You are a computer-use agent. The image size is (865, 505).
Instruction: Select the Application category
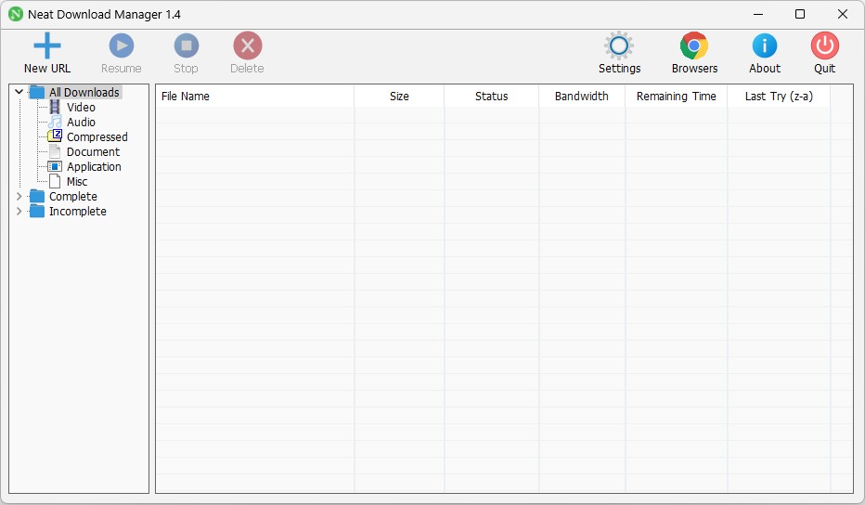(94, 167)
